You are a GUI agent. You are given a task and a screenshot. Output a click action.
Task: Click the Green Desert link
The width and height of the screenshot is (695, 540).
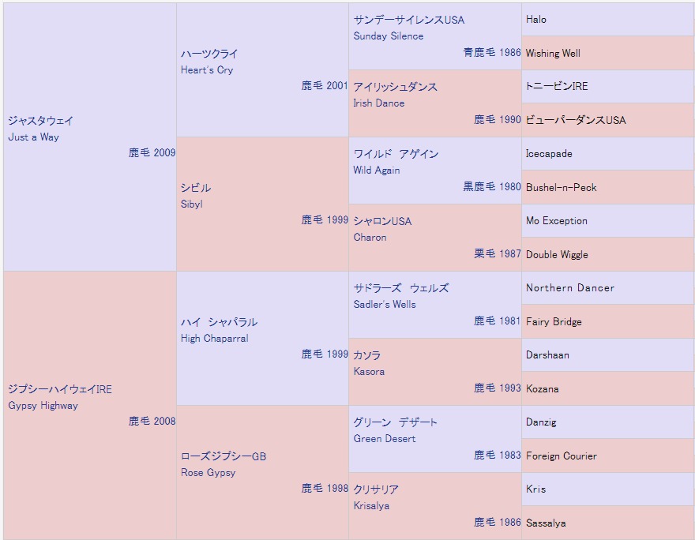point(395,422)
